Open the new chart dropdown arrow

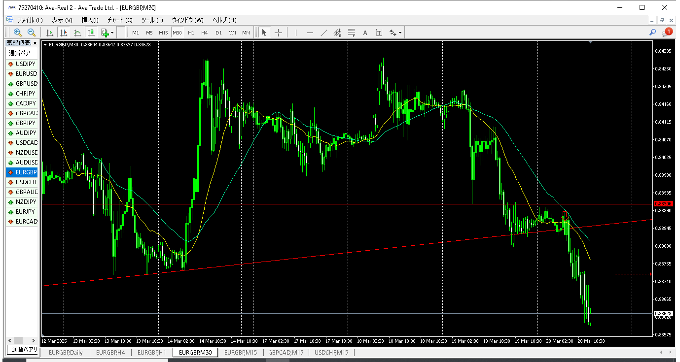[112, 33]
